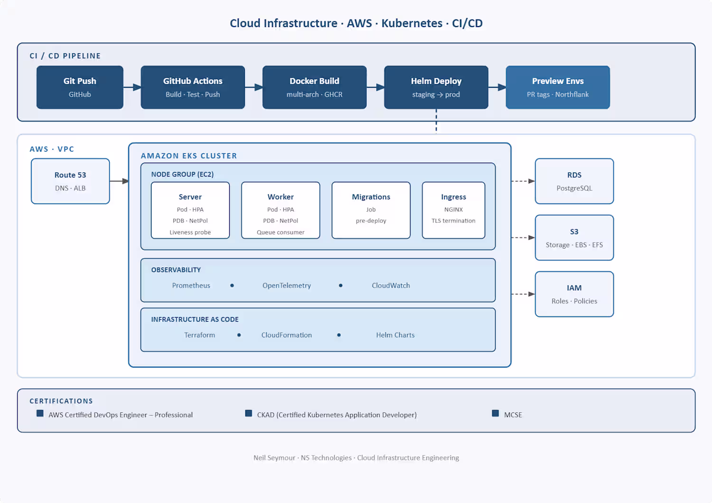Click the staging → prod subtitle

point(436,94)
